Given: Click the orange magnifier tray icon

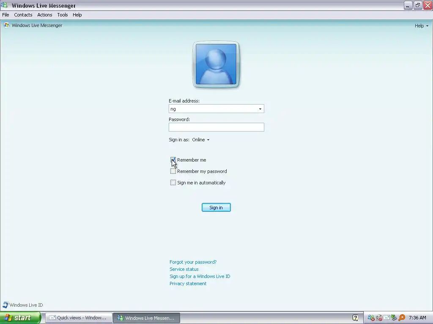Looking at the screenshot, I should 402,318.
